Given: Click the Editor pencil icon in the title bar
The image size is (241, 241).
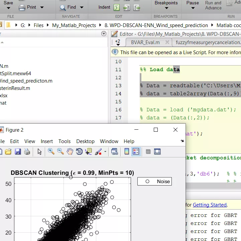Looking at the screenshot, I should (x=115, y=34).
